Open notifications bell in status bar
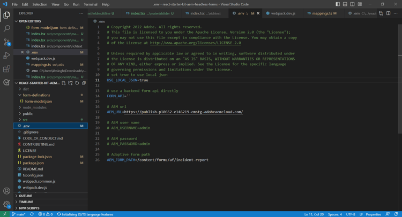402x217 pixels. pyautogui.click(x=396, y=214)
